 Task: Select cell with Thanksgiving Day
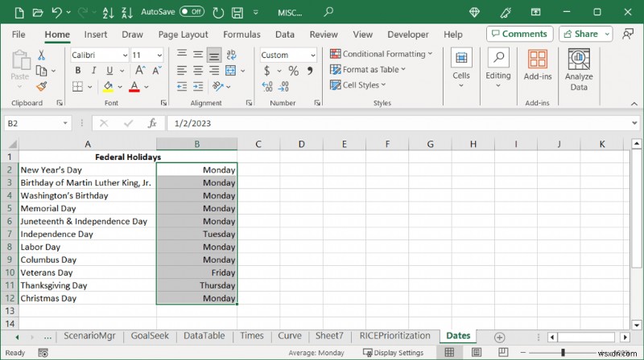(88, 285)
